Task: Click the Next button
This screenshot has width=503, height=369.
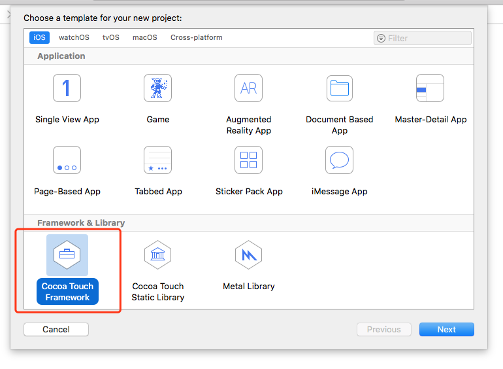Action: pos(447,330)
